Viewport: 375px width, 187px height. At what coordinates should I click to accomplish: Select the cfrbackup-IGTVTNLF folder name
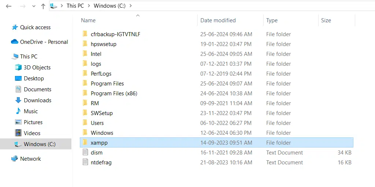pos(115,34)
